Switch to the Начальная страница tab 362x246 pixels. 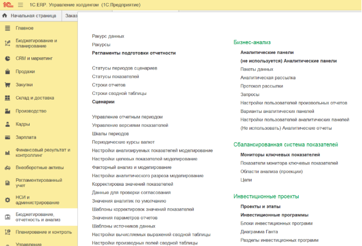click(31, 16)
